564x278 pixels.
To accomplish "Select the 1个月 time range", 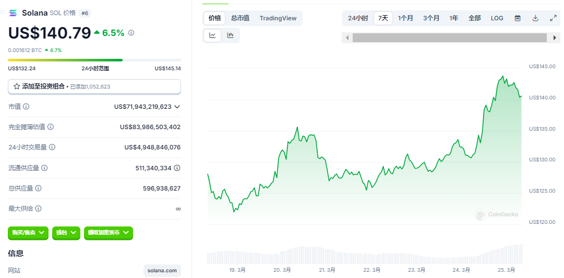I will (405, 18).
